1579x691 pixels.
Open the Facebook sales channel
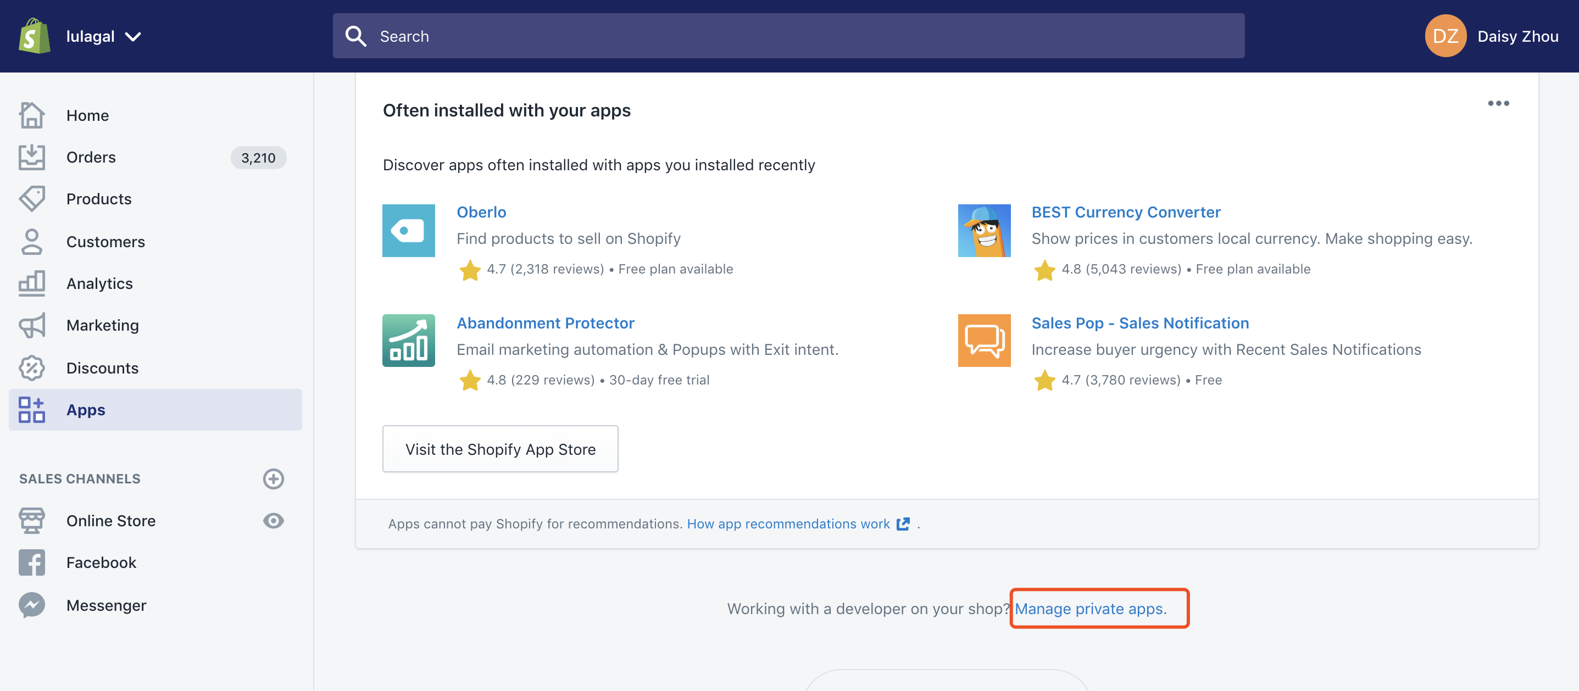pos(101,562)
